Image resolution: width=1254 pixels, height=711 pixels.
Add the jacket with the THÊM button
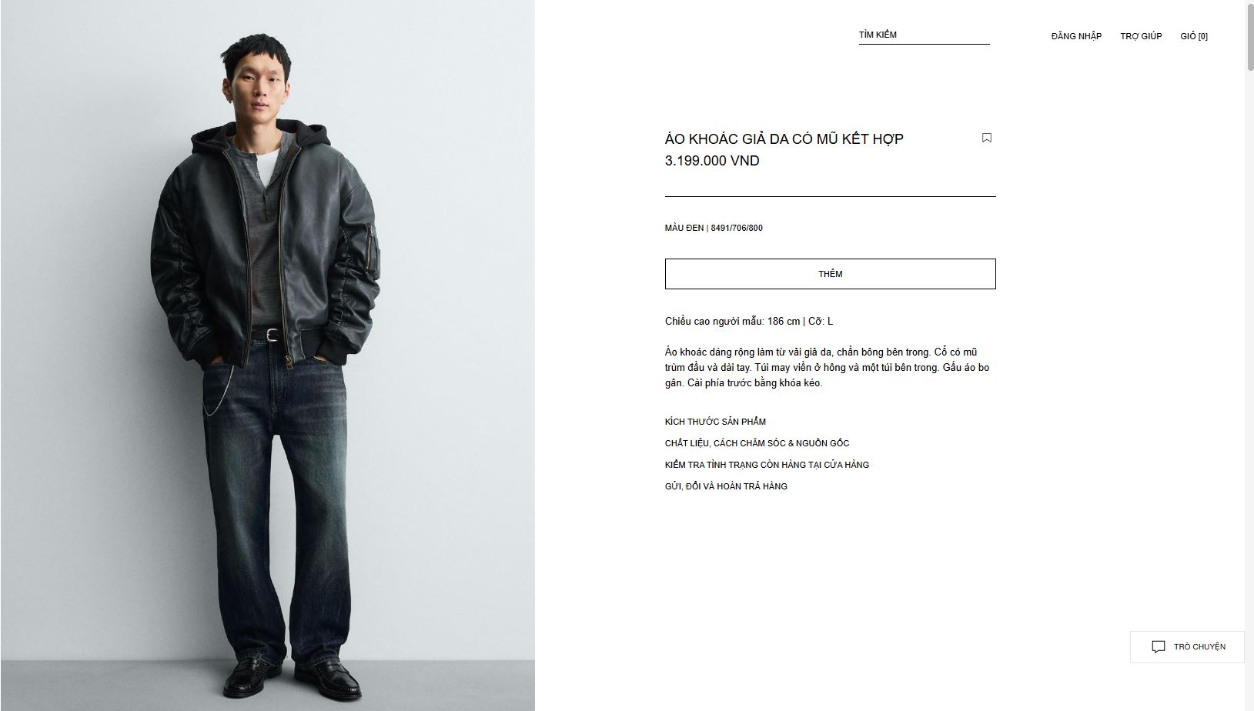coord(830,274)
